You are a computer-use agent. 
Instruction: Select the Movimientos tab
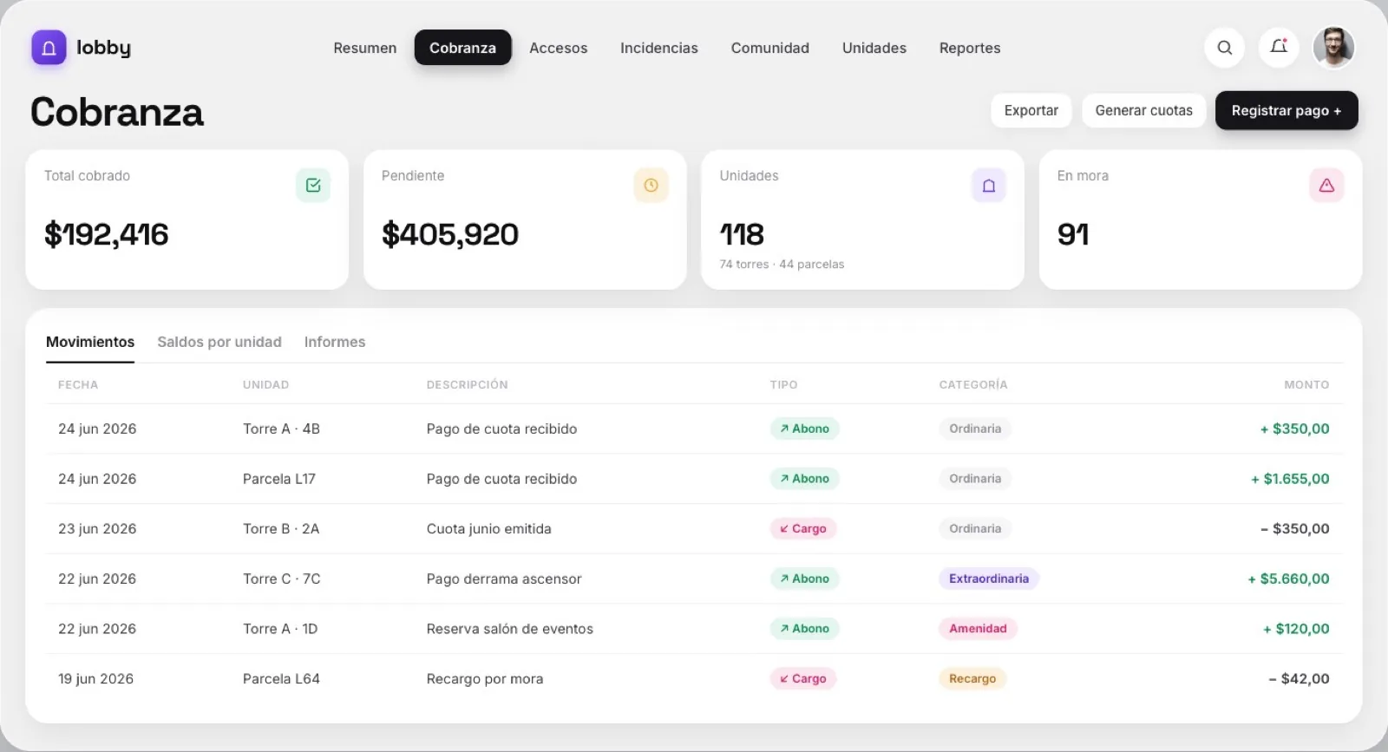tap(90, 342)
